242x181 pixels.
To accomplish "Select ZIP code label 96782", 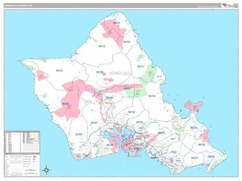I will [132, 112].
